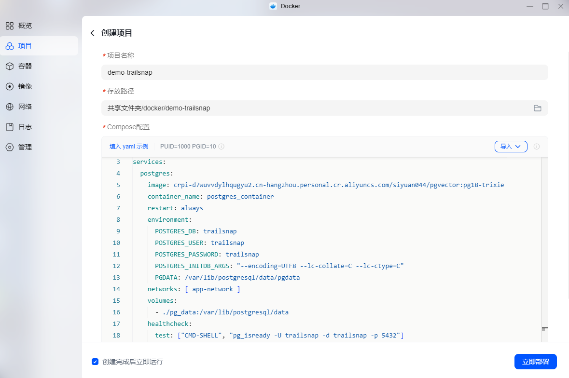Maximize the Docker window
This screenshot has width=569, height=378.
point(545,6)
